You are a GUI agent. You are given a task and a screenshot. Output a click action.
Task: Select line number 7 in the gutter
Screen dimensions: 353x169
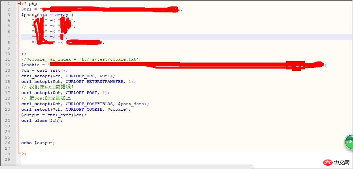tap(9, 37)
